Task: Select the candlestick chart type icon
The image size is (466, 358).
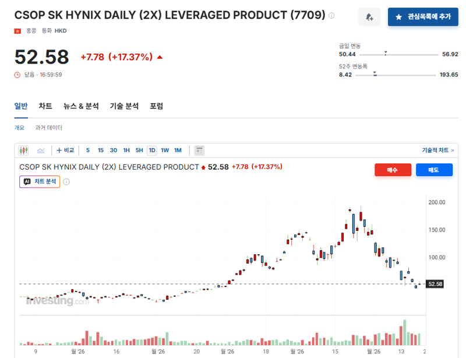Action: [x=23, y=150]
